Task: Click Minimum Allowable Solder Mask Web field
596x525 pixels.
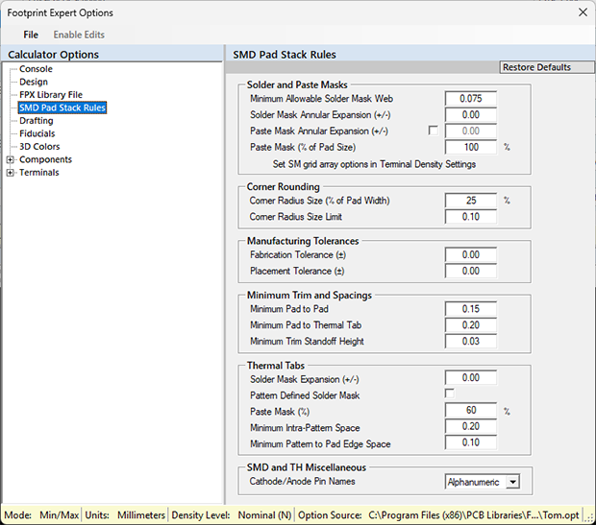Action: pyautogui.click(x=470, y=99)
